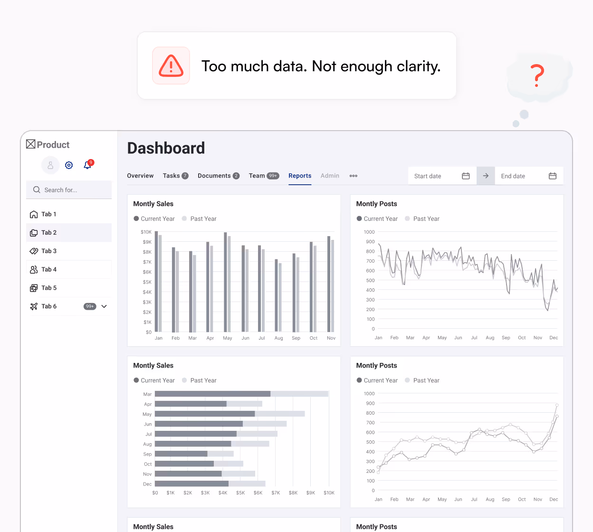
Task: Open Tab 1 in sidebar
Action: coord(69,214)
